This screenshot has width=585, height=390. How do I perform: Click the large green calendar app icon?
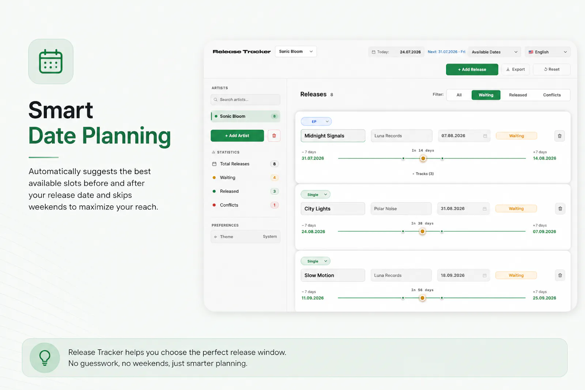coord(51,61)
